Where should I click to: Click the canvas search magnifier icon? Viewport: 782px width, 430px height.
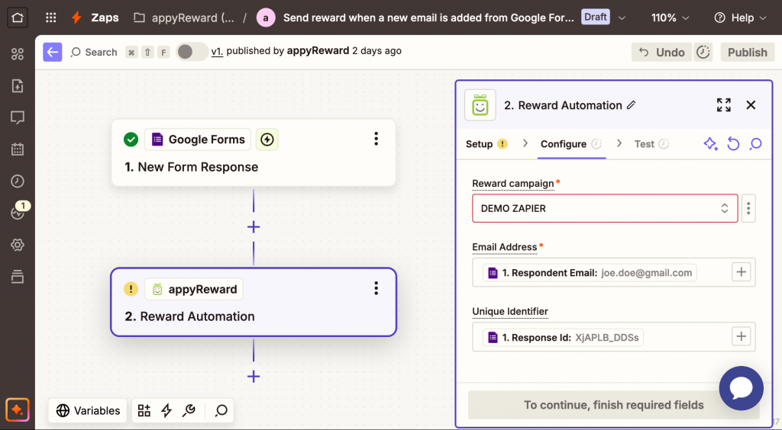pos(221,411)
